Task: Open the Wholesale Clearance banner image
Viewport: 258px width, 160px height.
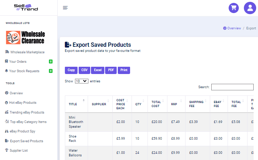Action: coord(26,37)
